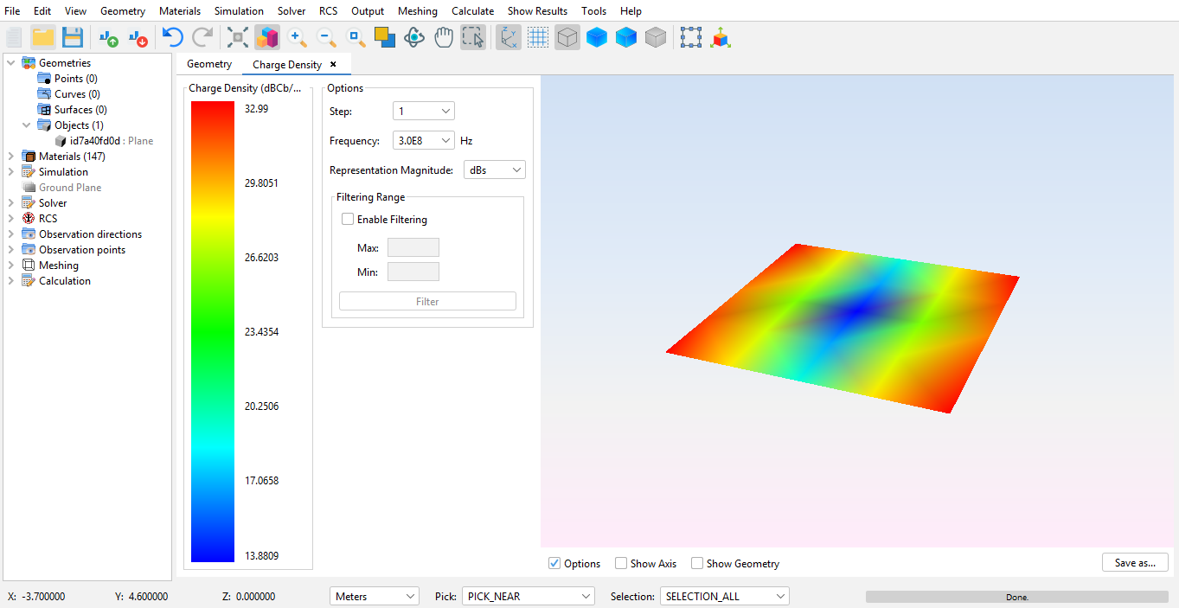This screenshot has width=1179, height=608.
Task: Select the pan hand tool
Action: [444, 37]
